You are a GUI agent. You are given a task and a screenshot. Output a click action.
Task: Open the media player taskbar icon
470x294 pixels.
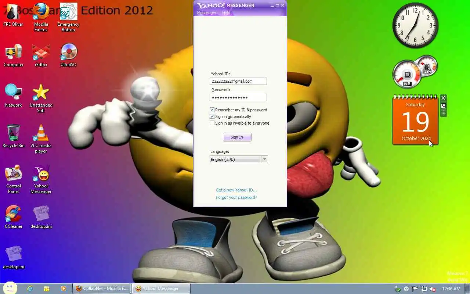coord(64,288)
